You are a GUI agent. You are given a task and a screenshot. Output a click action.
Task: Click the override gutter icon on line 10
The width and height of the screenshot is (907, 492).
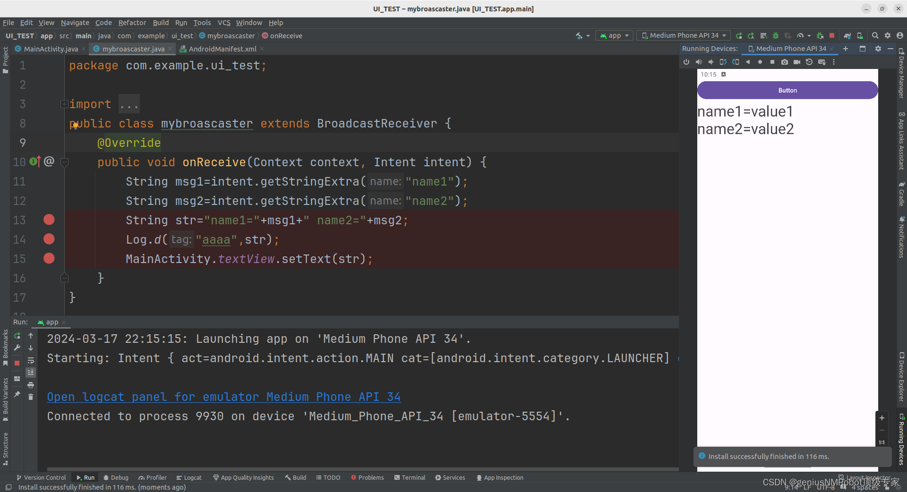point(35,161)
